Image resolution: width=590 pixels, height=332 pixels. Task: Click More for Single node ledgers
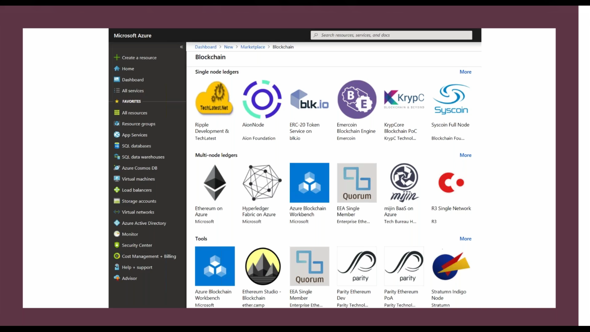pos(465,72)
